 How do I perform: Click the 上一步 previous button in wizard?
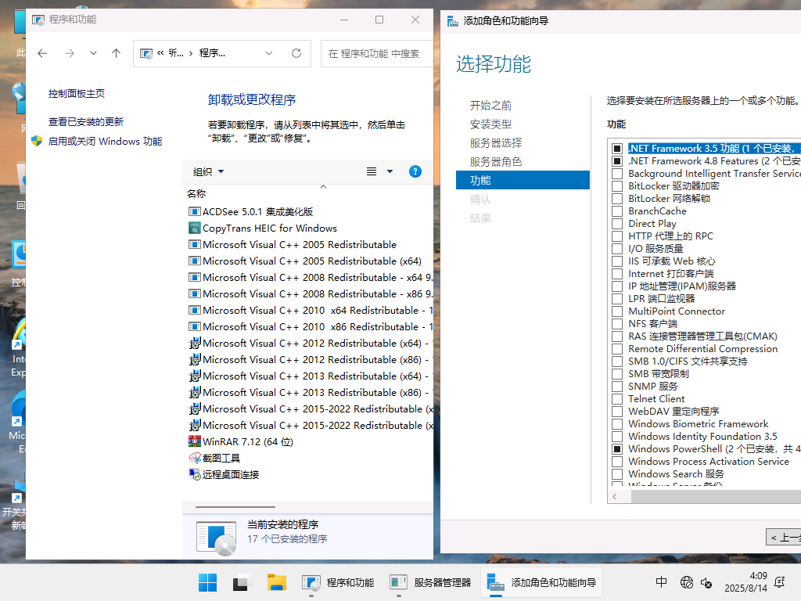(784, 538)
